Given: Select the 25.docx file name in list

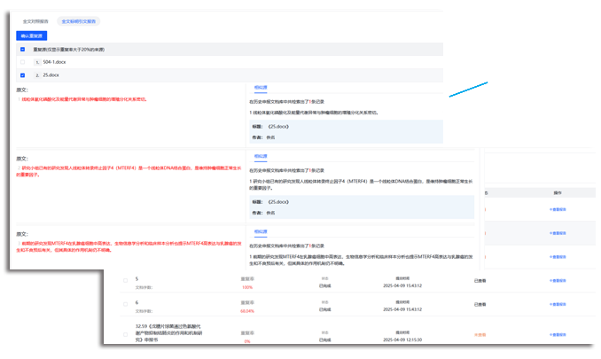Looking at the screenshot, I should click(51, 75).
